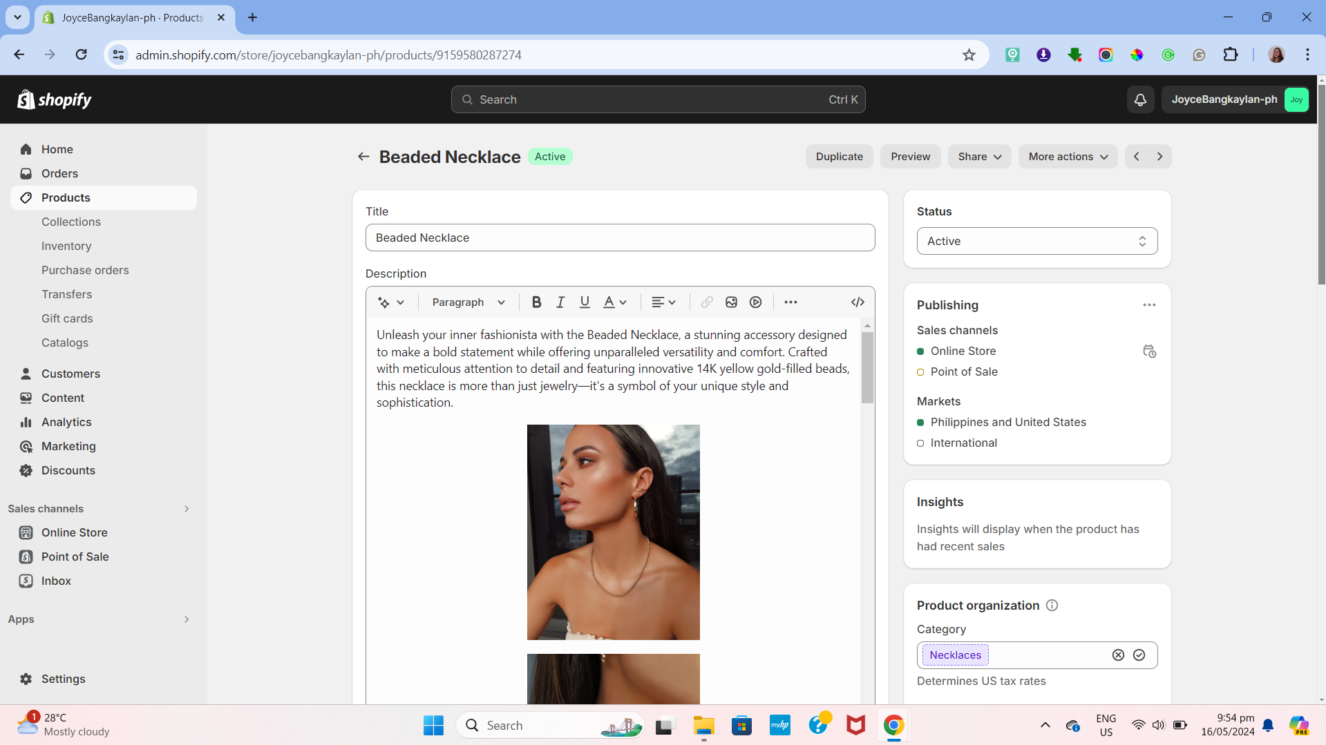The height and width of the screenshot is (745, 1326).
Task: Insert image into description
Action: click(731, 302)
